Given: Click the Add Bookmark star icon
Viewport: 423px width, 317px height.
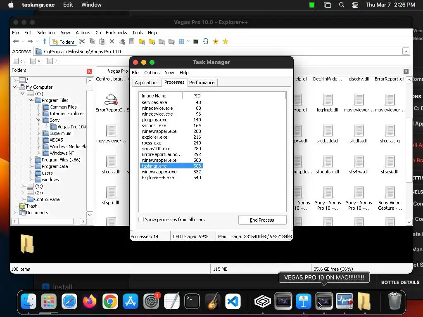Looking at the screenshot, I should pos(216,42).
